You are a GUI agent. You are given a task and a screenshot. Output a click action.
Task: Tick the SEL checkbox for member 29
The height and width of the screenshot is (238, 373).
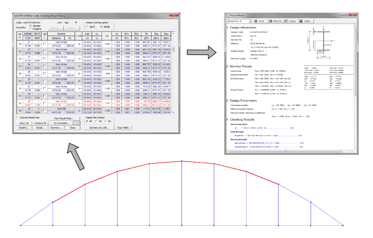pos(44,103)
